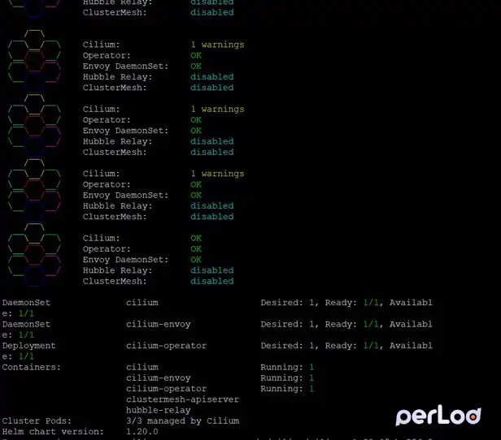Click the "1.20.0" version value

click(x=142, y=432)
